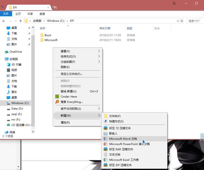Select Windows (C:) drive in navigation pane
This screenshot has width=204, height=170.
[x=15, y=103]
